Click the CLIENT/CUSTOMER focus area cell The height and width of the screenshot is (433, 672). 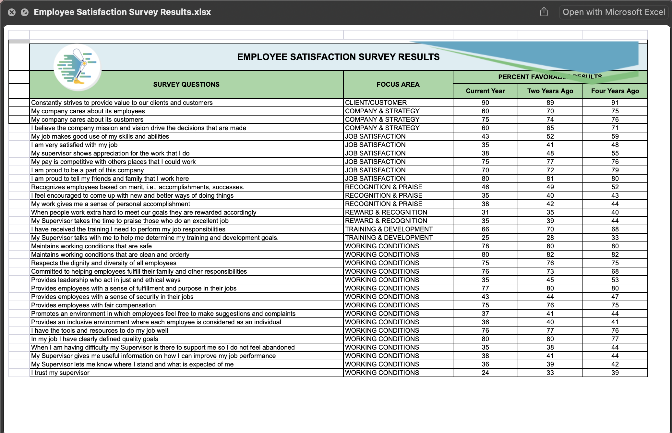(x=376, y=103)
